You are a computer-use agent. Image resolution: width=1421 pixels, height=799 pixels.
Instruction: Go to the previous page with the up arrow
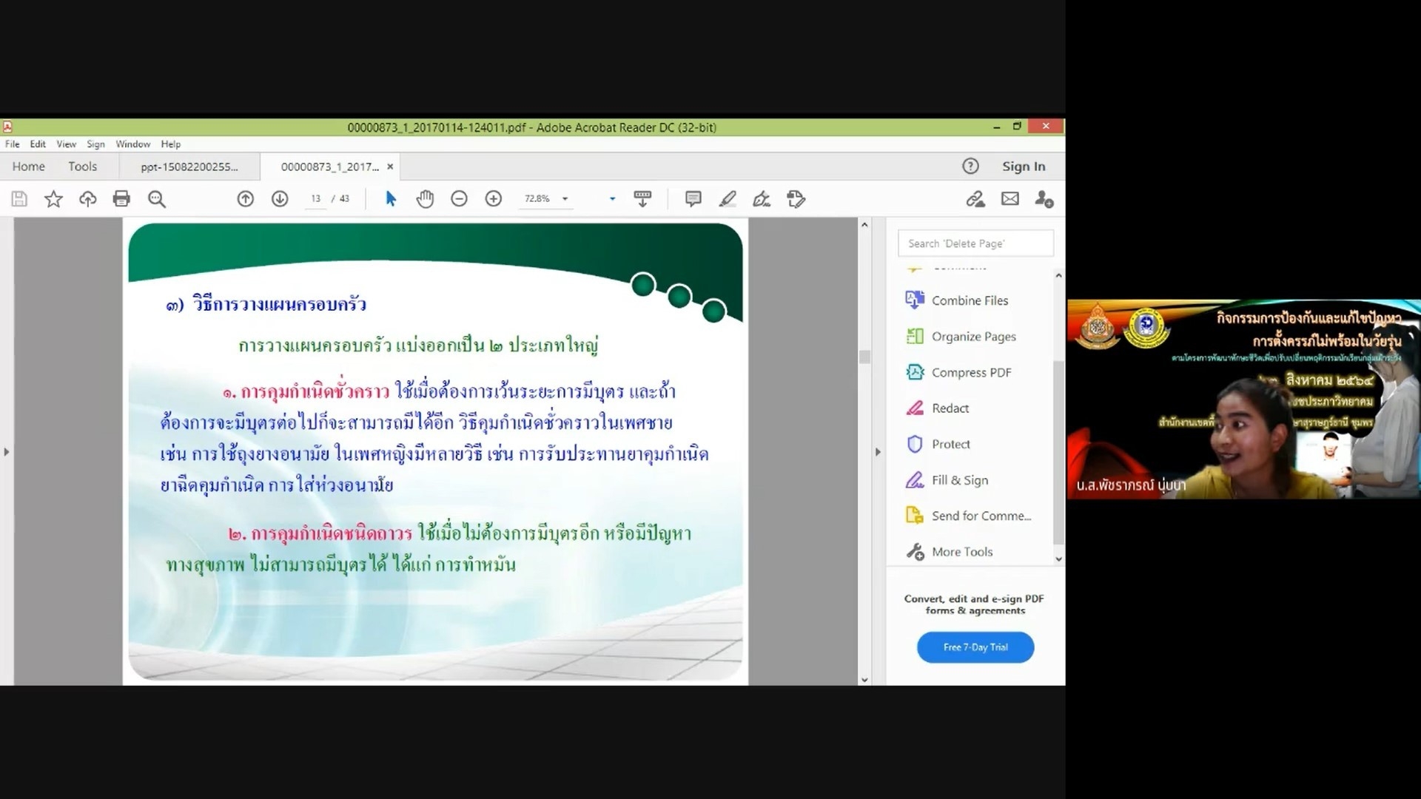246,199
